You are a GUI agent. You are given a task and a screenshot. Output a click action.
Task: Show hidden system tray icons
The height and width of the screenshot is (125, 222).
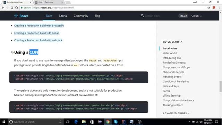189,122
